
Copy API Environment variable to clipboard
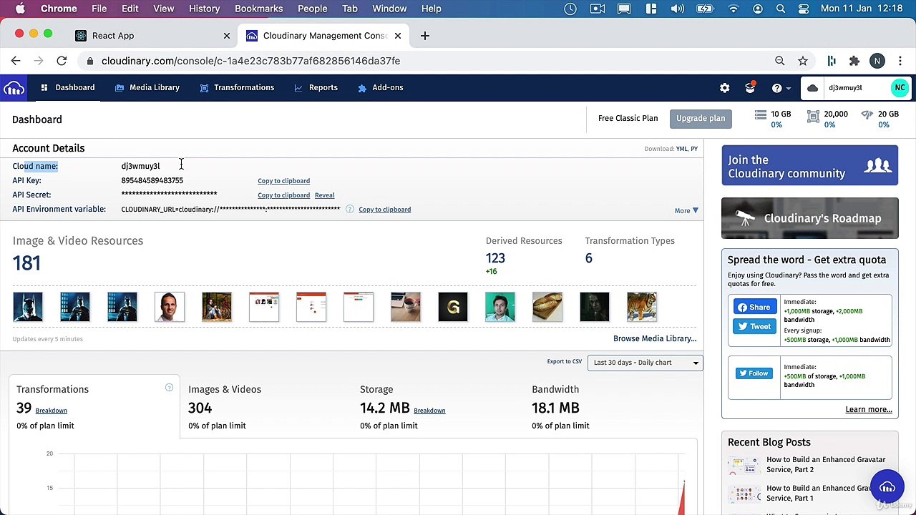(x=384, y=210)
